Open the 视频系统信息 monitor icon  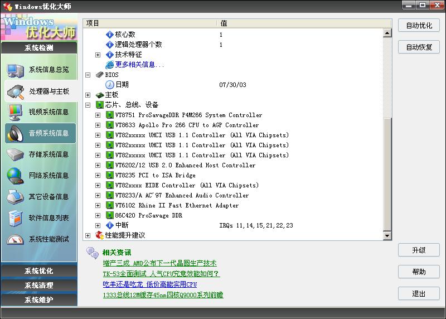16,113
